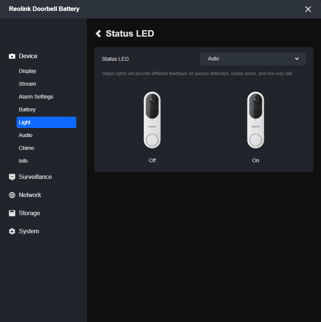This screenshot has height=322, width=321.
Task: Click the Surveillance monitor icon
Action: (x=12, y=177)
